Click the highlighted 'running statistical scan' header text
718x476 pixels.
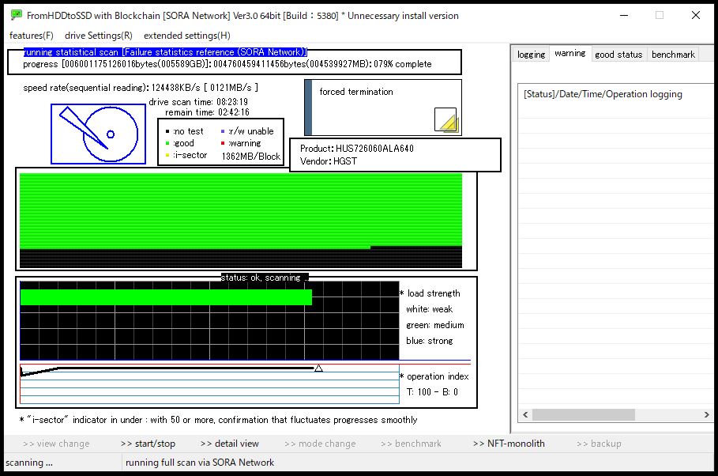165,52
